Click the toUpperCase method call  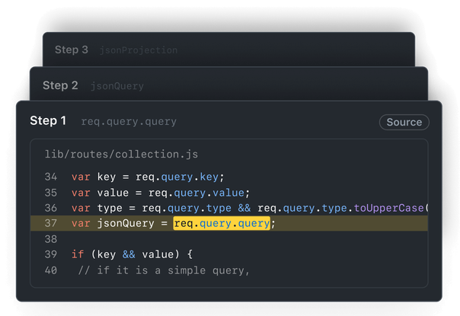pyautogui.click(x=391, y=208)
